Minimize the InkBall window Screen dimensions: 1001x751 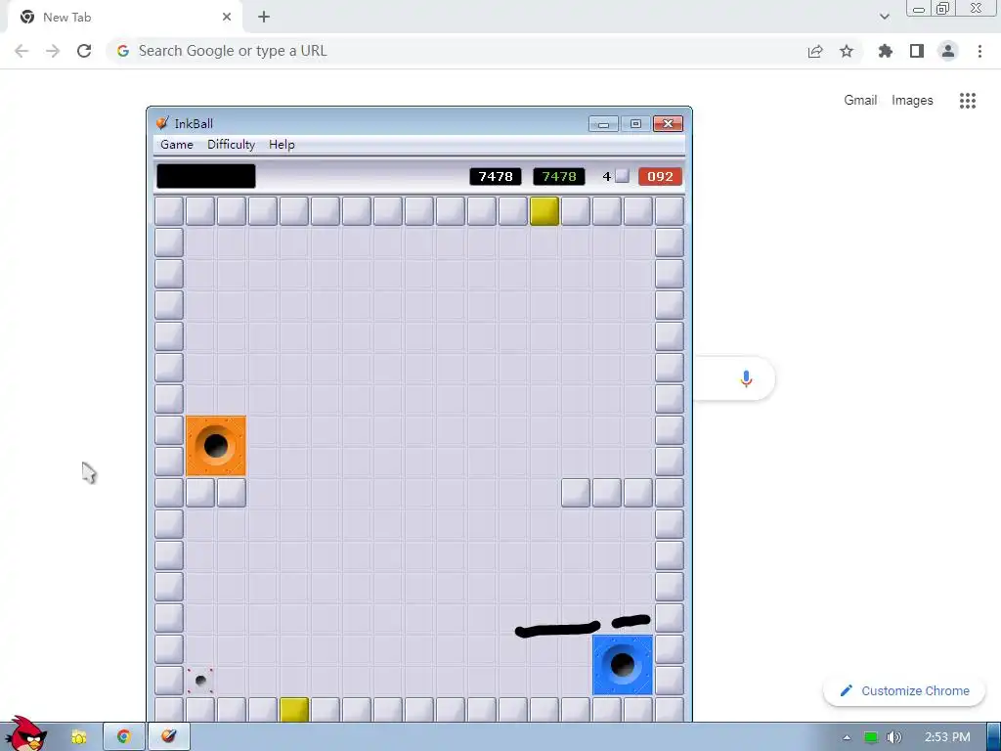click(603, 124)
